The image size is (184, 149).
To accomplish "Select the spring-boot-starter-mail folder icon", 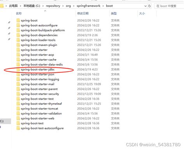I will coord(18,84).
